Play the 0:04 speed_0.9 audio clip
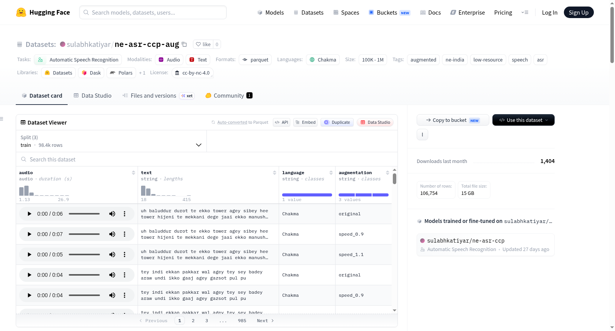Screen dimensions: 615x331 tap(29, 295)
